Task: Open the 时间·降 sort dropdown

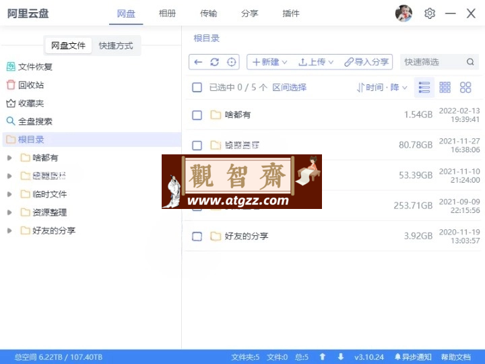Action: [x=382, y=88]
